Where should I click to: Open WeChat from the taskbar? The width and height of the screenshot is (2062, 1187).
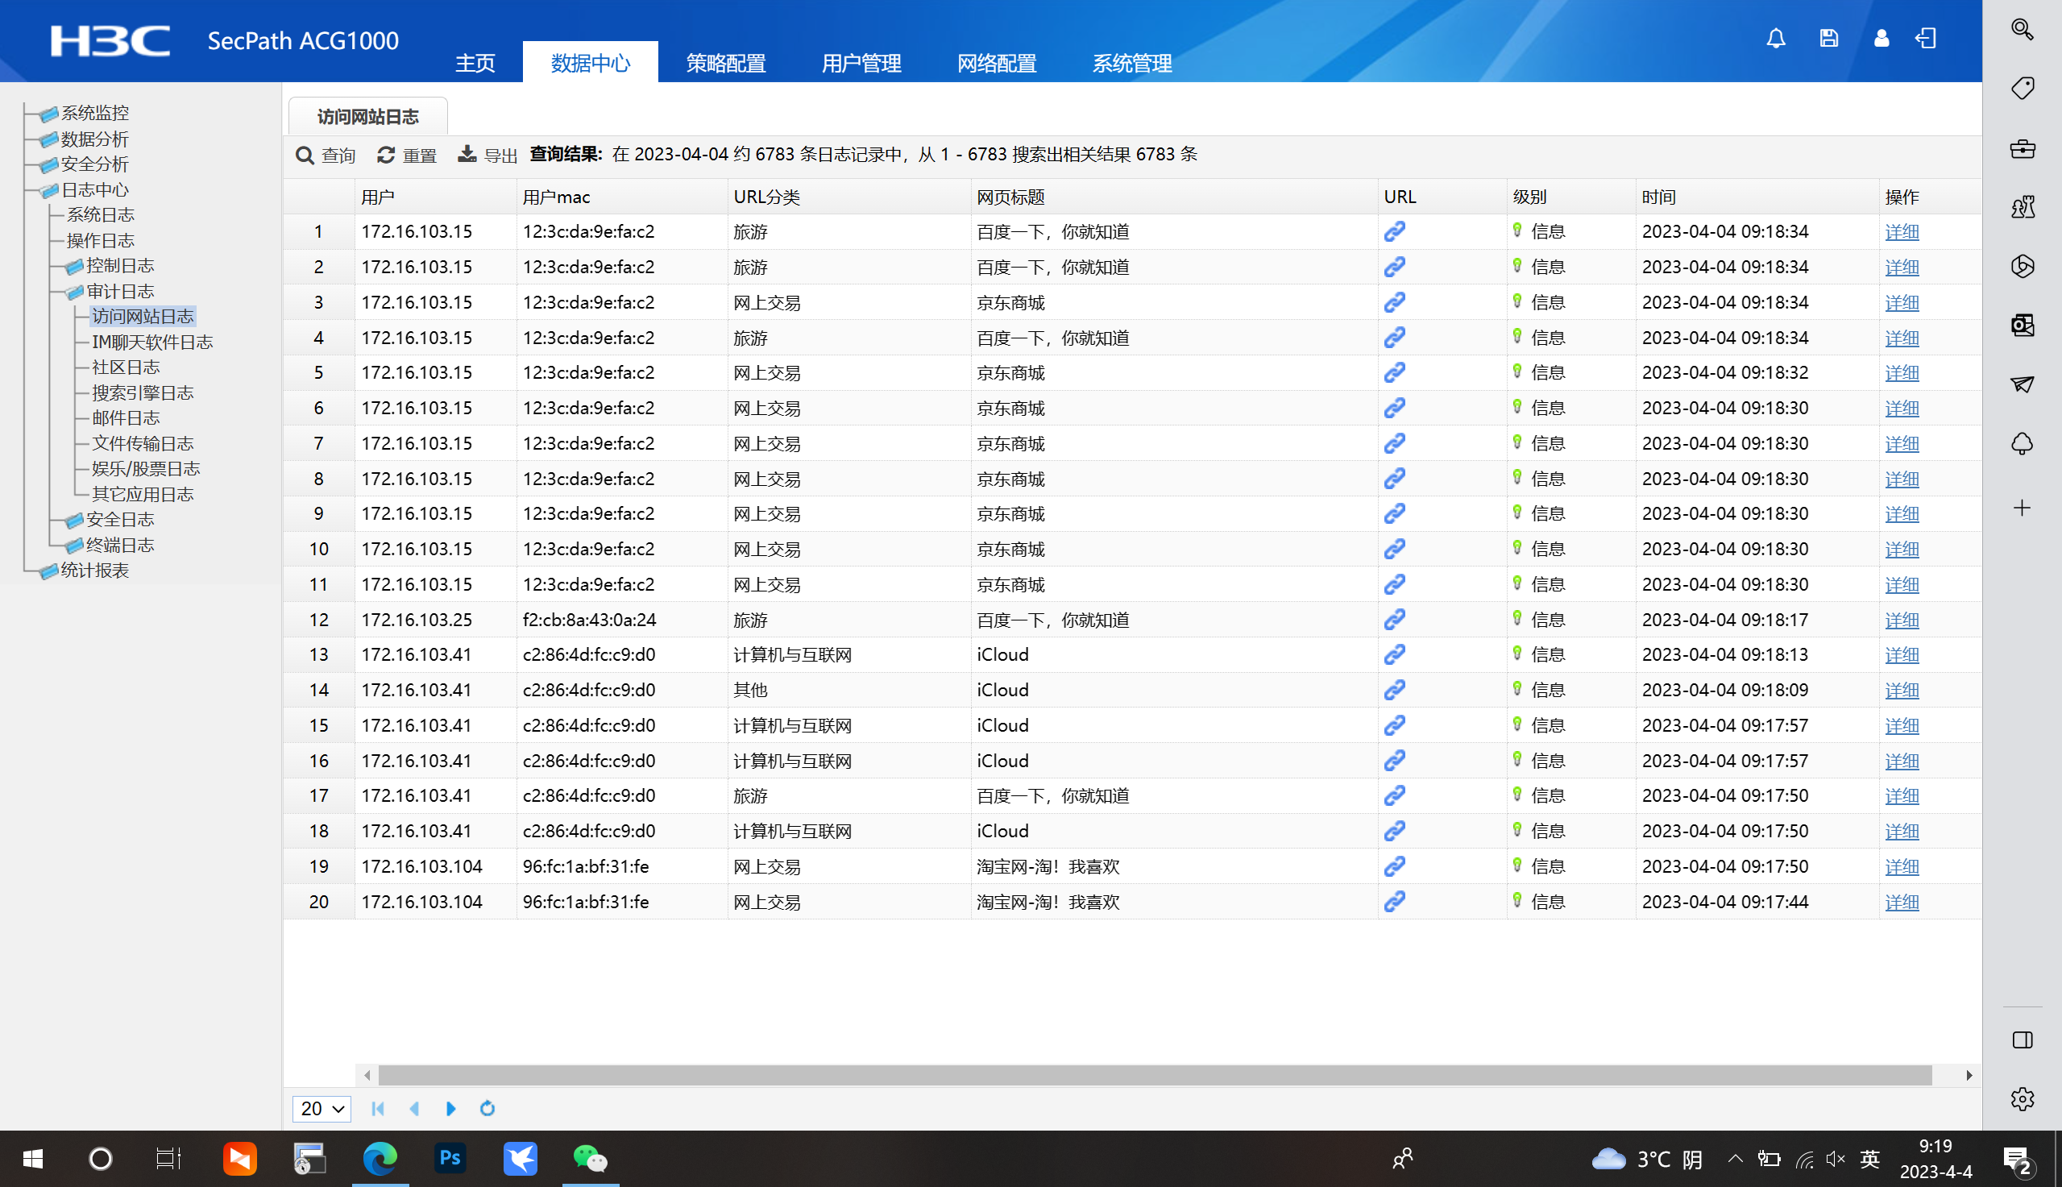point(590,1158)
